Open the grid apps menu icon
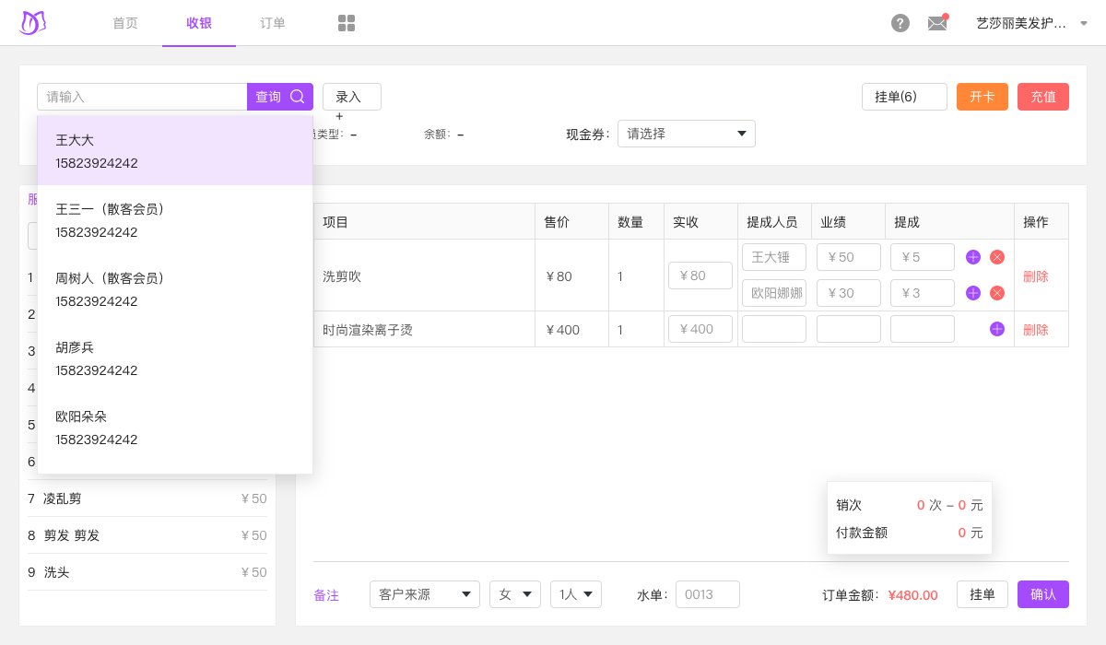 [x=347, y=23]
